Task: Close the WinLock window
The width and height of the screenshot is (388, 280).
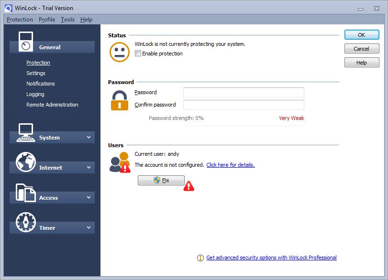Action: 377,9
